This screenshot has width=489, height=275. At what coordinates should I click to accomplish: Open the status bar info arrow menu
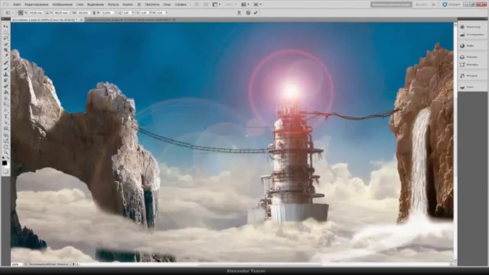click(73, 264)
